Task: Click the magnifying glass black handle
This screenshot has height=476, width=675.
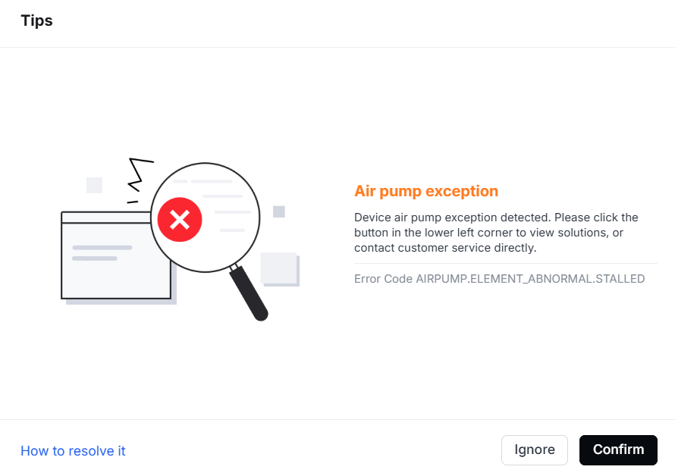Action: click(249, 293)
